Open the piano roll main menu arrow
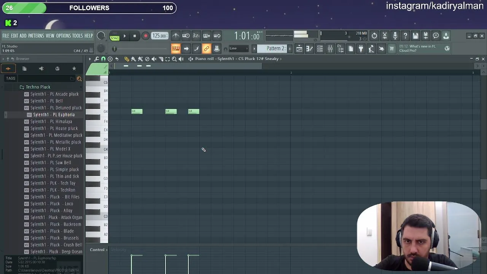This screenshot has height=274, width=487. [x=90, y=59]
